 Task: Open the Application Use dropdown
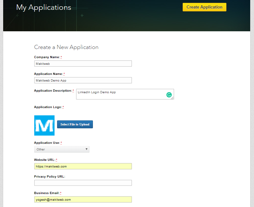(62, 149)
